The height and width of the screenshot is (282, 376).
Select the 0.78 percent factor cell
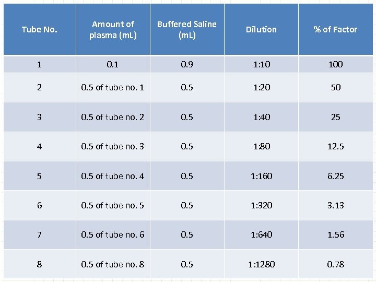tap(335, 264)
